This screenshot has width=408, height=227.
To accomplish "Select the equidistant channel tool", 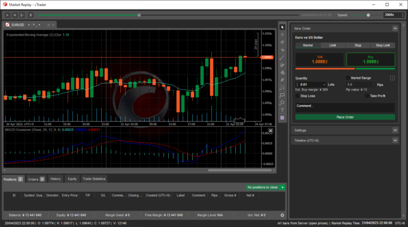I will point(282,73).
